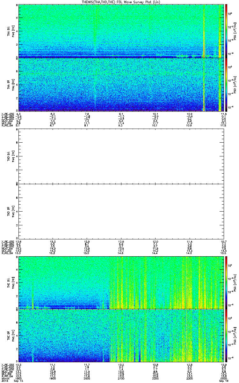Click the THA B-parallel spectrogram panel

(x=121, y=84)
